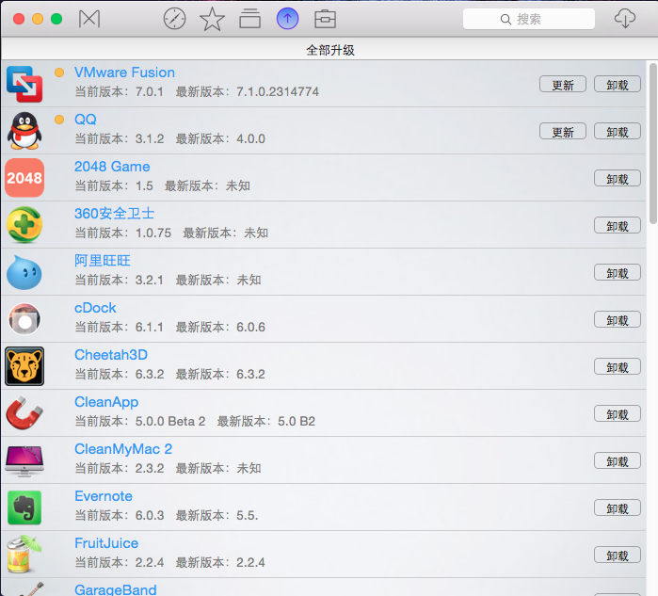Open the compass discover icon
The height and width of the screenshot is (596, 658).
point(174,19)
